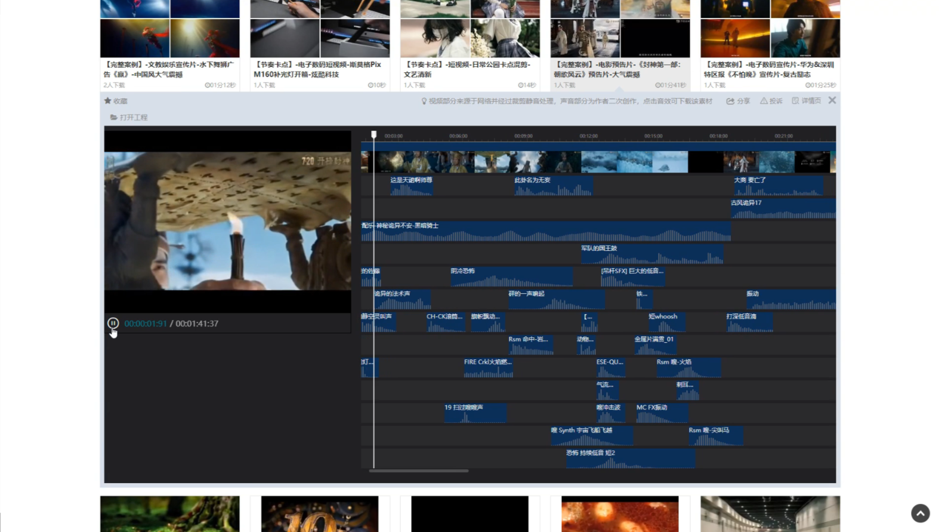Select the 大商 要亡了 audio clip
939x532 pixels.
tap(779, 186)
